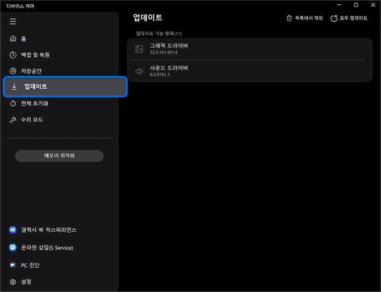The image size is (381, 292).
Task: Open 온라인 상담(S Service) chat icon
Action: click(13, 247)
